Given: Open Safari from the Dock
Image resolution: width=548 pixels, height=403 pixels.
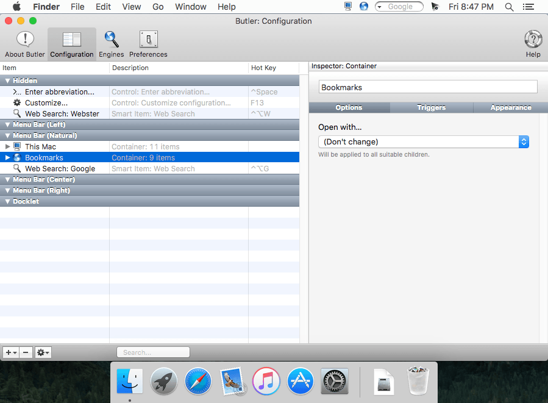Looking at the screenshot, I should pyautogui.click(x=198, y=381).
